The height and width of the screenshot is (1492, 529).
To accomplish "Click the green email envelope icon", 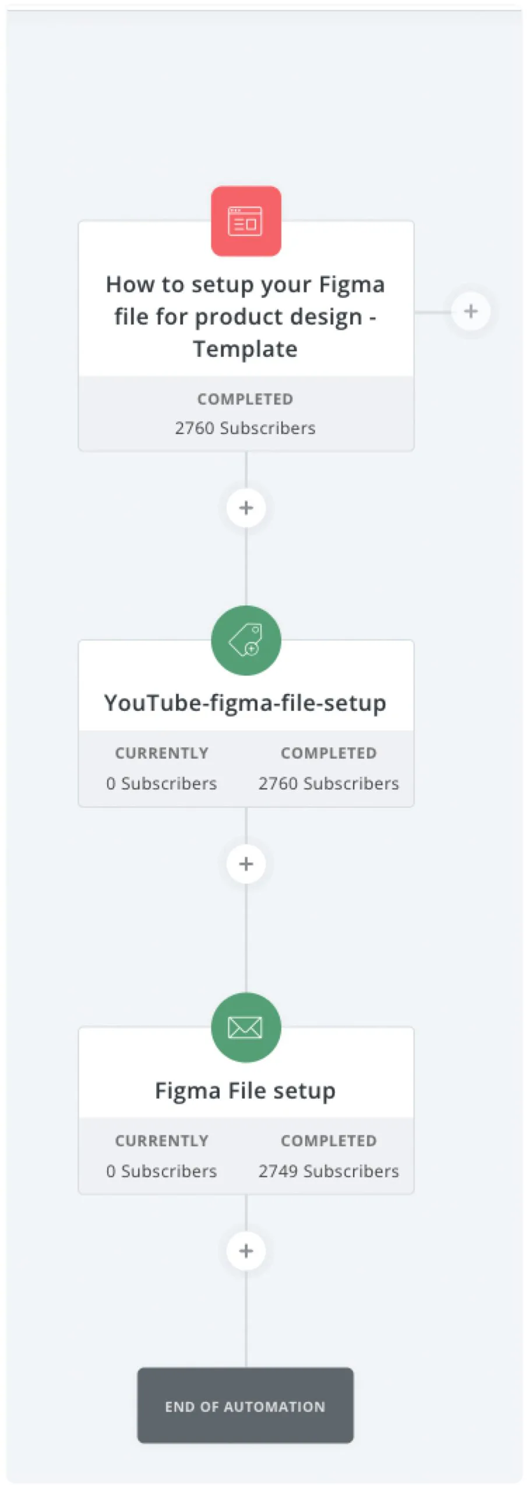I will point(246,1027).
